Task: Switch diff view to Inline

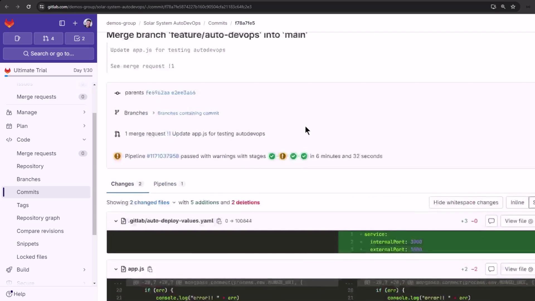Action: pos(517,203)
